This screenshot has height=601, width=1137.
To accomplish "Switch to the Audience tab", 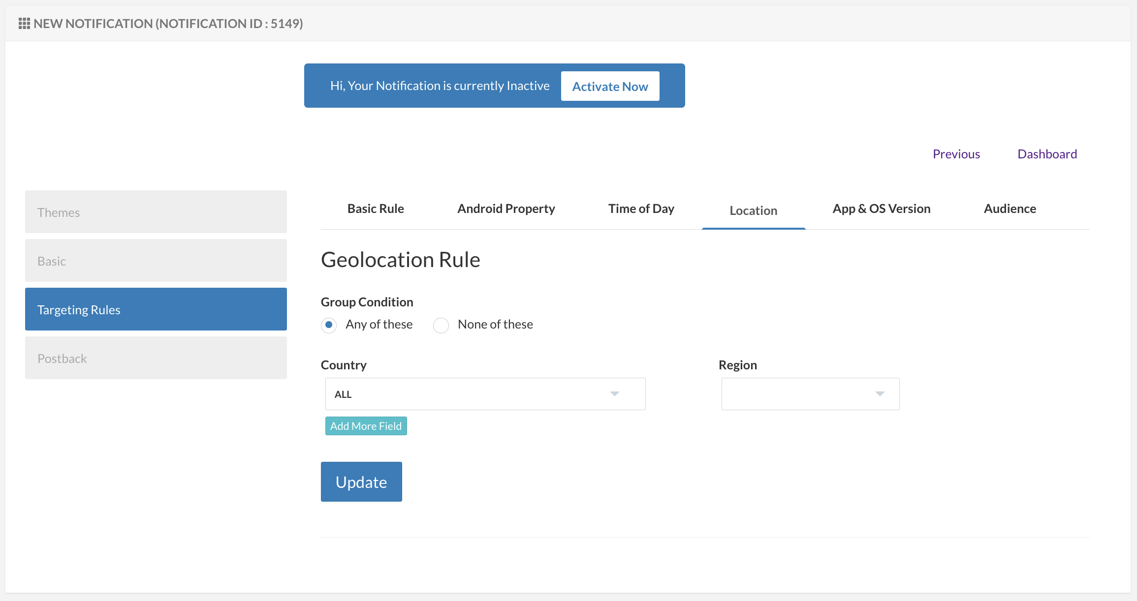I will (x=1010, y=209).
